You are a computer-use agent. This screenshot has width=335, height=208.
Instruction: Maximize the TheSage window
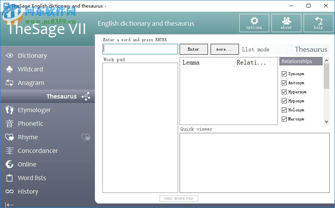(309, 6)
